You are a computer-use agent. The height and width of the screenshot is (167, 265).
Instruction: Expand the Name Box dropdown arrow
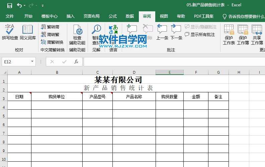(32, 62)
